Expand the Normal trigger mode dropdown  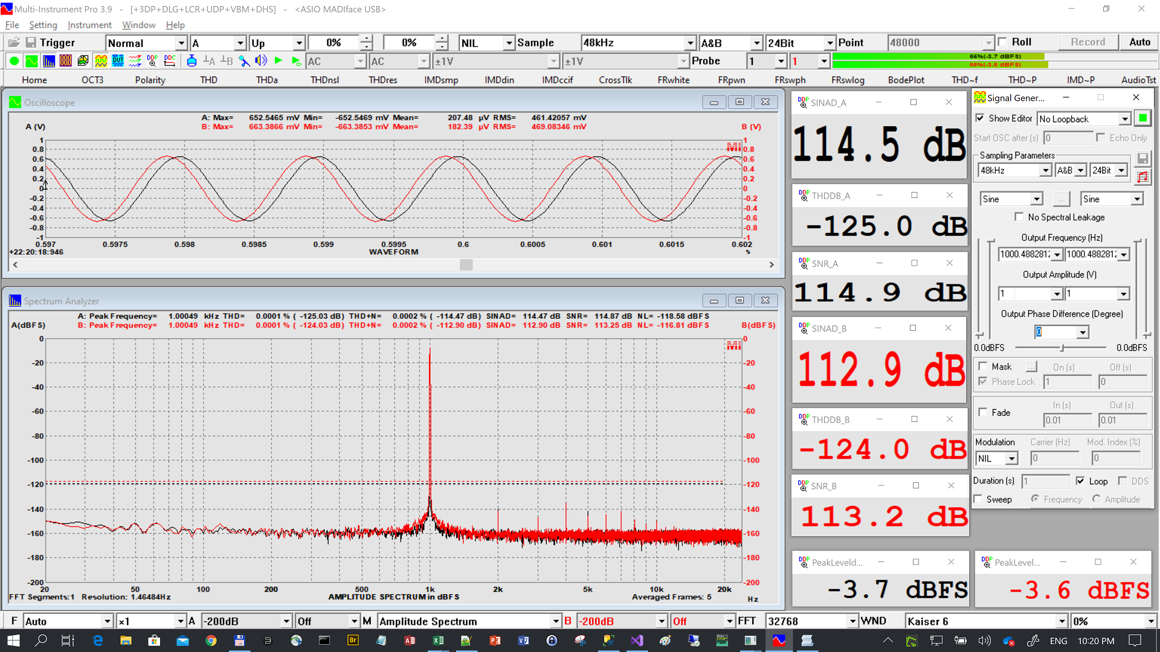[x=181, y=43]
